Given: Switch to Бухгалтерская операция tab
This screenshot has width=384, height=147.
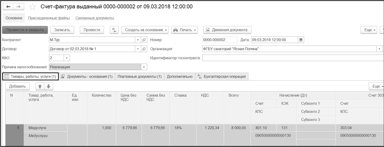Looking at the screenshot, I should (x=222, y=77).
